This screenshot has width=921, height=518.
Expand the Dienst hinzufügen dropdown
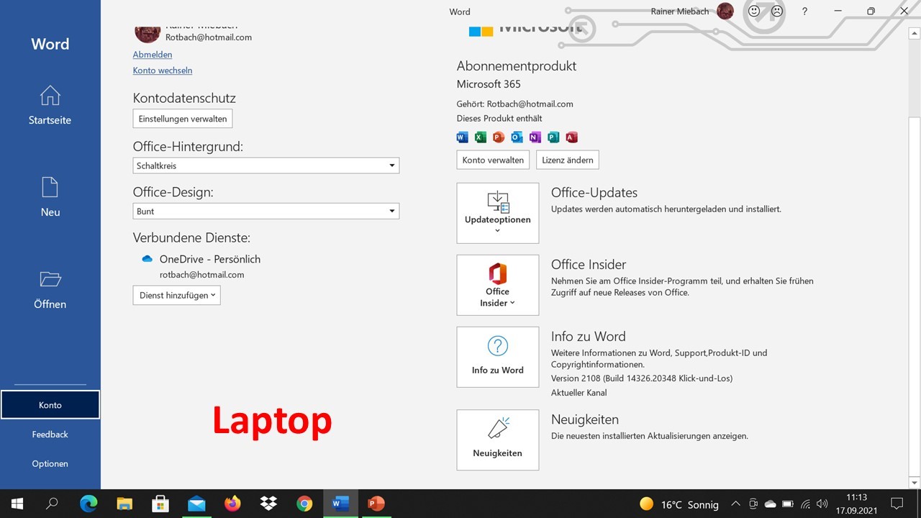point(177,295)
